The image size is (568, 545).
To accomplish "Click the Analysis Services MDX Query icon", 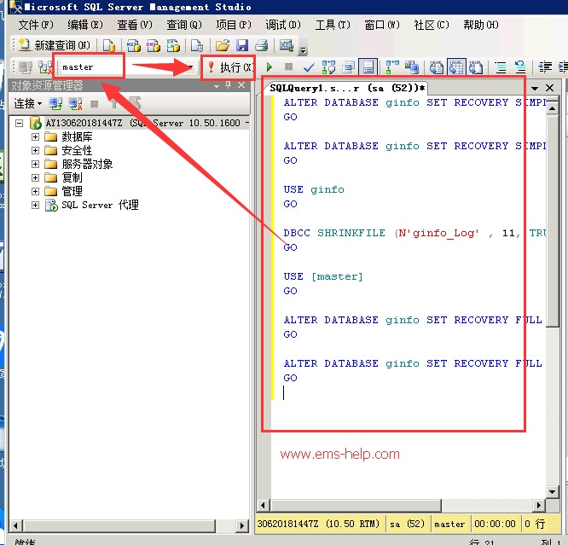I will [133, 46].
